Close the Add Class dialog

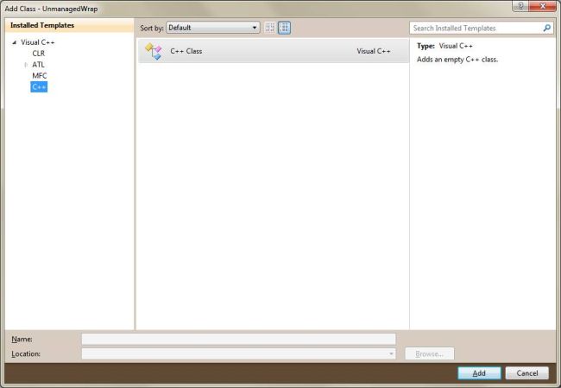[542, 6]
